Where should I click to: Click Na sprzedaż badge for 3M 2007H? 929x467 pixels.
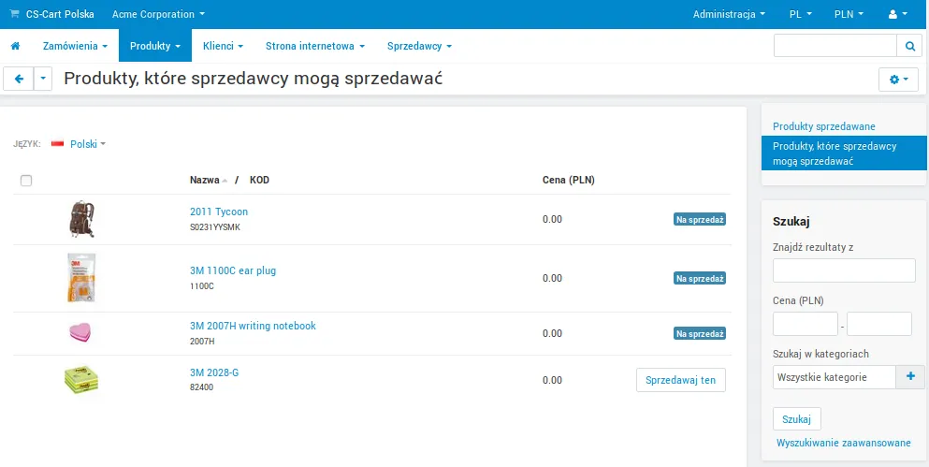(700, 334)
